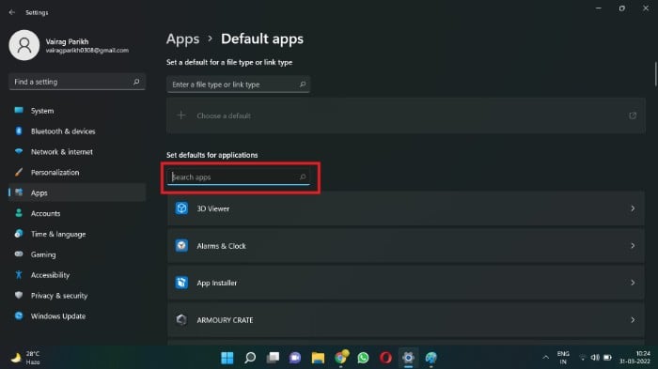Screen dimensions: 658x369
Task: Open the Windows Start button
Action: 227,358
